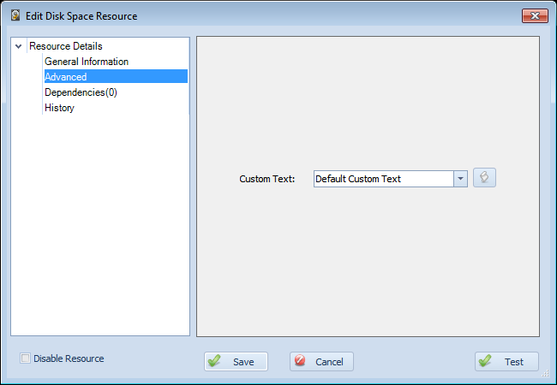Screen dimensions: 557x385
Task: Select the highlighted Advanced tree item
Action: pos(116,77)
